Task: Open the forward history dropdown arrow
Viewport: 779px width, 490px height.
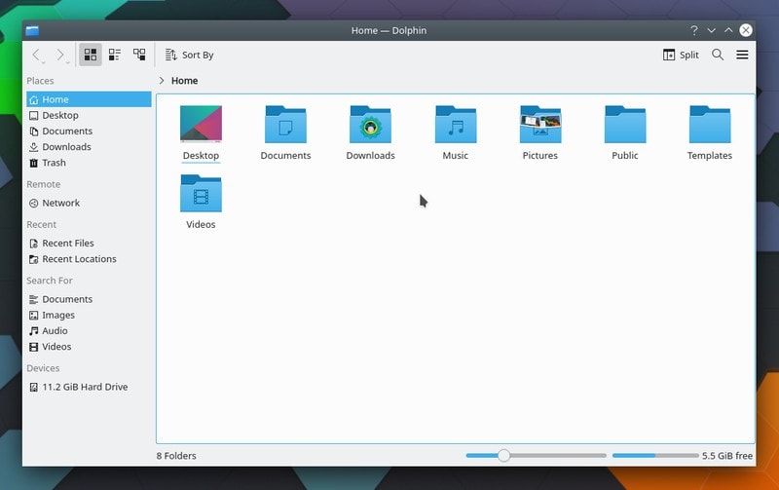Action: (68, 63)
